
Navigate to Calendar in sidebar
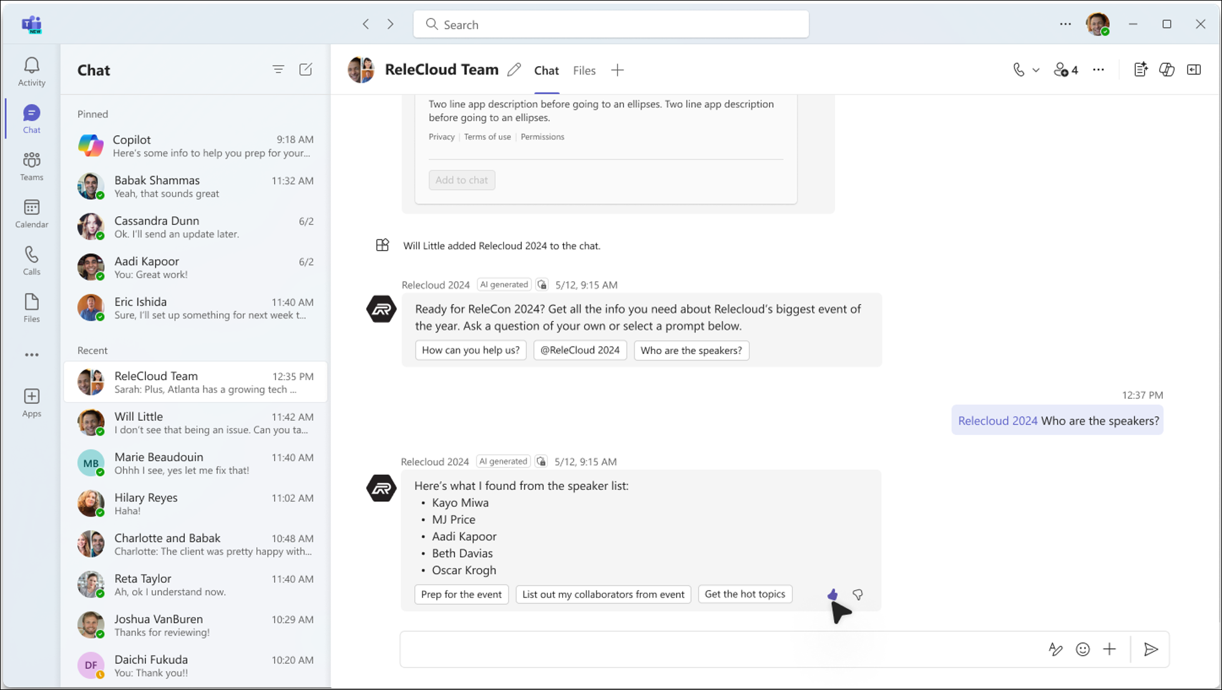tap(31, 211)
